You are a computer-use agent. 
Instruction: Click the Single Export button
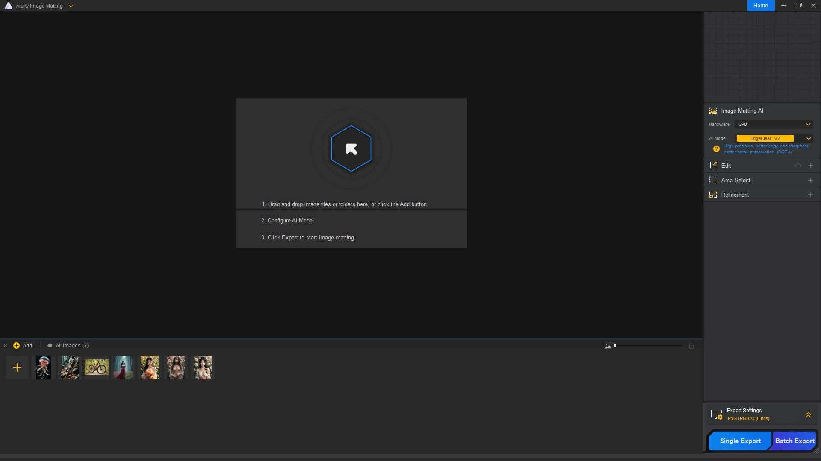point(740,441)
